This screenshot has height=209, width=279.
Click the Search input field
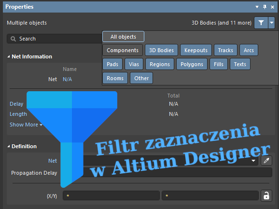[x=55, y=39]
